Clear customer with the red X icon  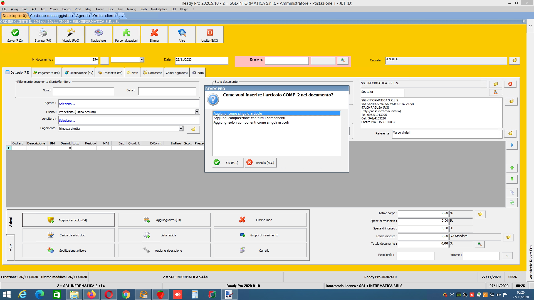tap(510, 84)
